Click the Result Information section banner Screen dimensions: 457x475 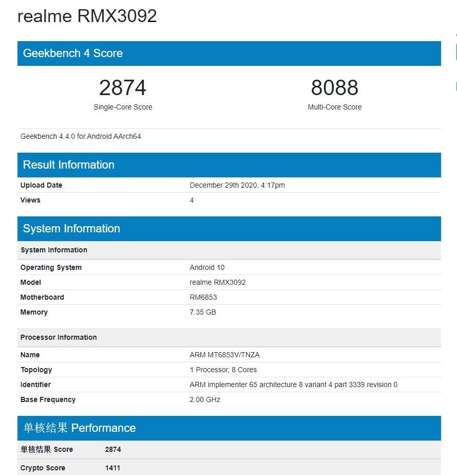(x=68, y=165)
